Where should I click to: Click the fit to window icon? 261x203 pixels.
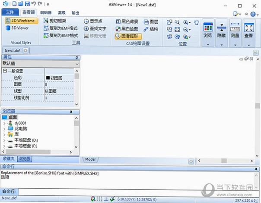[x=177, y=30]
